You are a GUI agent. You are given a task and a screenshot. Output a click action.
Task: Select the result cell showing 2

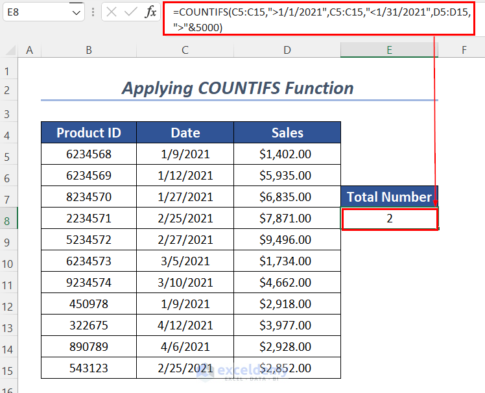point(390,219)
